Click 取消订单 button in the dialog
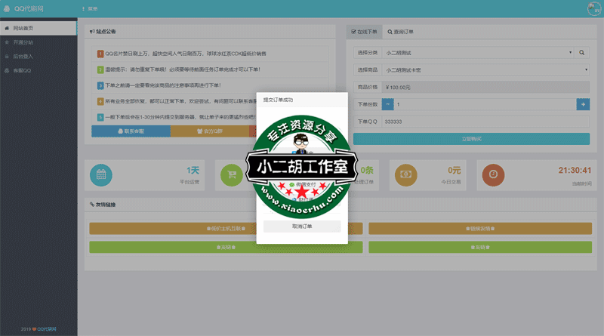 pyautogui.click(x=301, y=226)
